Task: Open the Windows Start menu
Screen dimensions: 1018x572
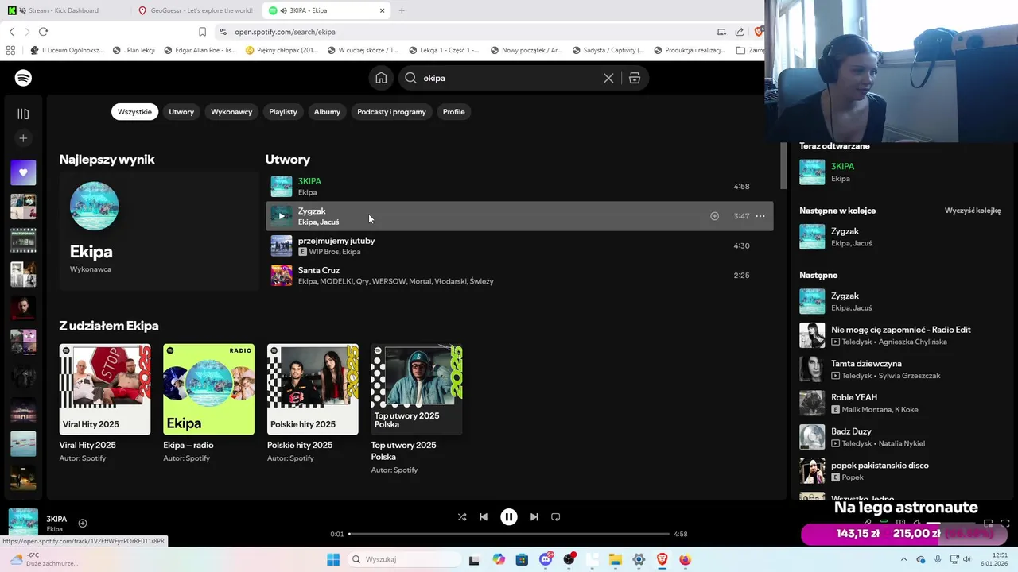Action: click(x=333, y=559)
